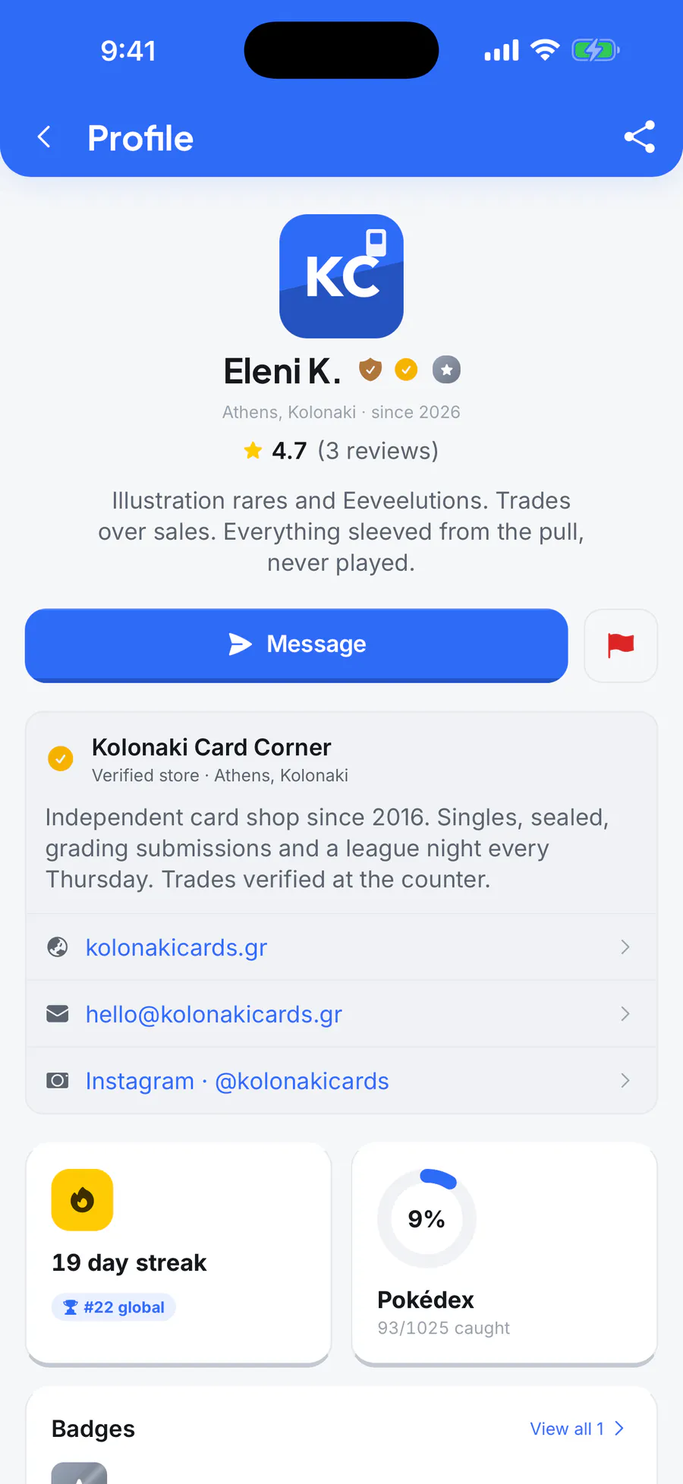Image resolution: width=683 pixels, height=1484 pixels.
Task: Tap the Kolonaki Card Corner verified store checkmark
Action: tap(61, 758)
